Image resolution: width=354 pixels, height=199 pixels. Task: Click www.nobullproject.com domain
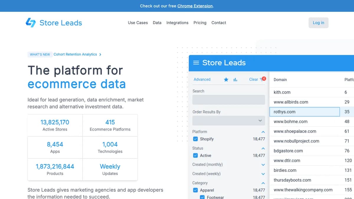(x=296, y=141)
